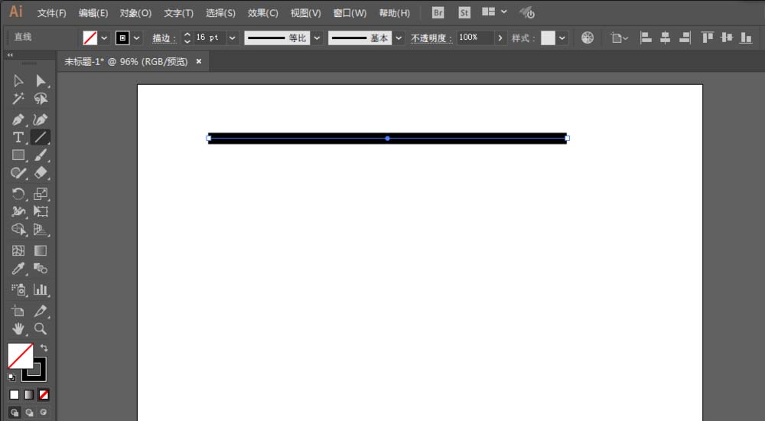Expand the opacity slider arrow
This screenshot has height=421, width=765.
click(500, 38)
